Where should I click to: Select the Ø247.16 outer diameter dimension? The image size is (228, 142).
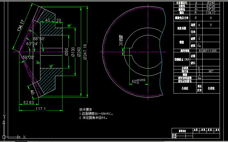[85, 52]
